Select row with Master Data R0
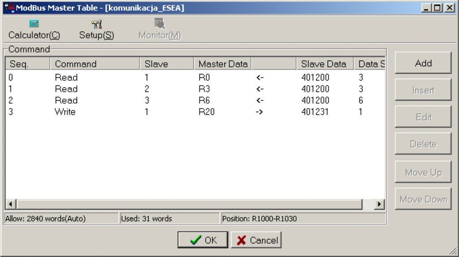 204,78
